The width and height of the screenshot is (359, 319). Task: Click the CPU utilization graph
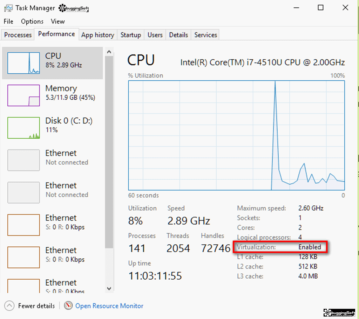(x=237, y=135)
